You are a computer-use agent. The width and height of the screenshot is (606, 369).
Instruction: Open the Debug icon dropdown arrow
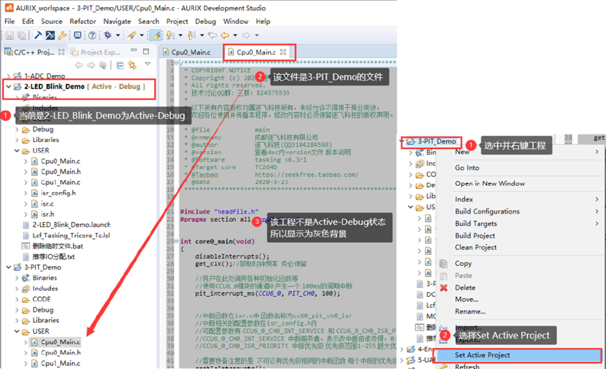click(118, 36)
